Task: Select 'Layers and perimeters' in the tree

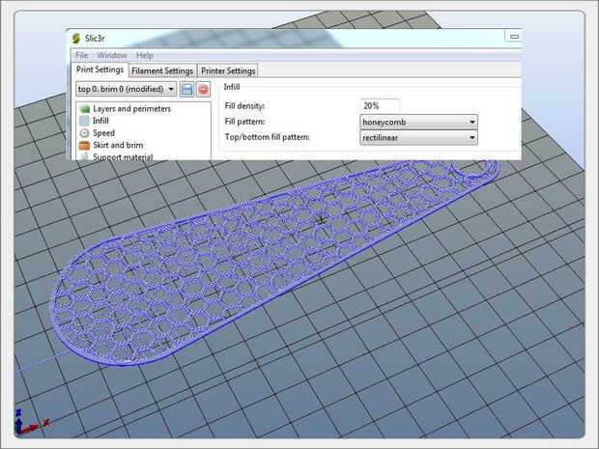Action: click(x=131, y=109)
